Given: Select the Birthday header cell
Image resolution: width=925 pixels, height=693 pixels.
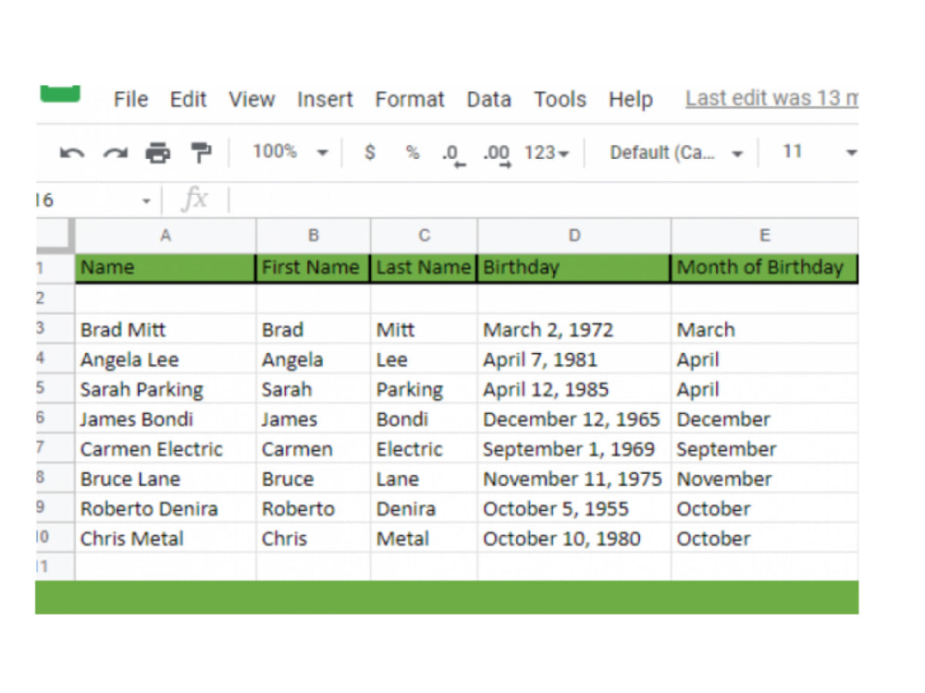Looking at the screenshot, I should [574, 268].
